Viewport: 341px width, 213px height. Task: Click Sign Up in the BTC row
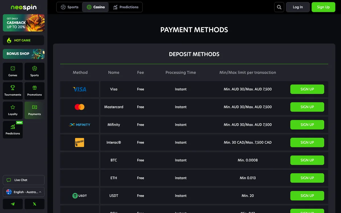(307, 160)
